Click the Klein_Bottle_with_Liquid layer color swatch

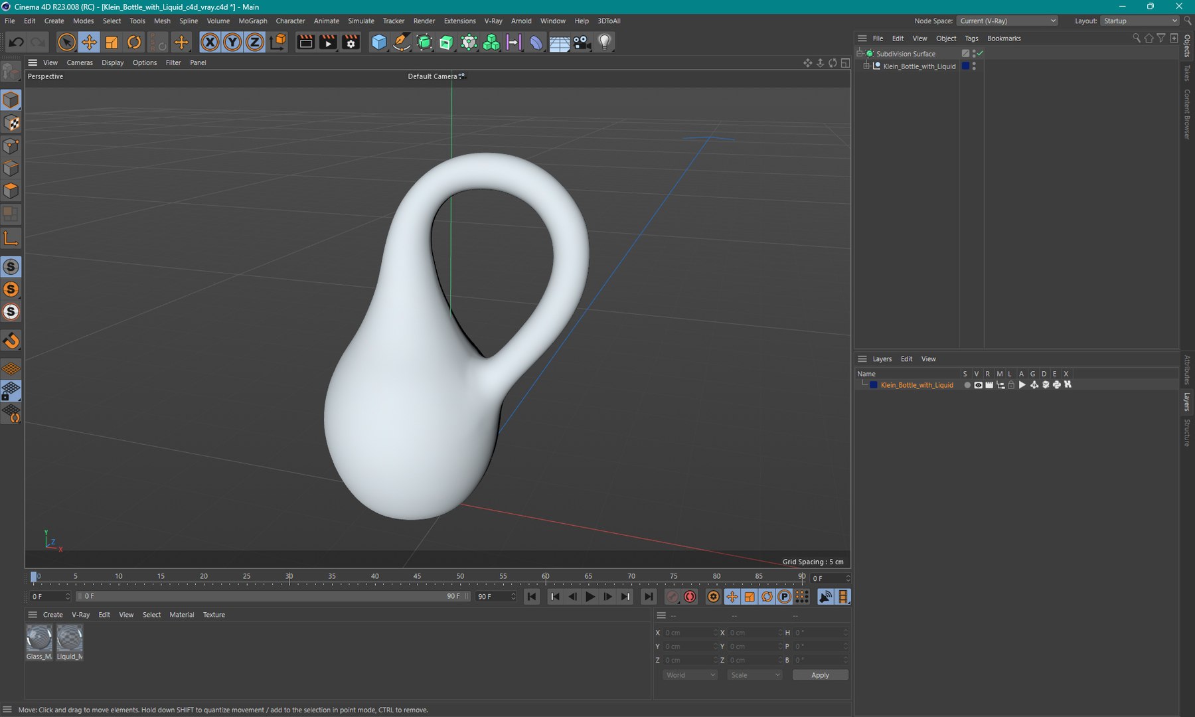(874, 385)
